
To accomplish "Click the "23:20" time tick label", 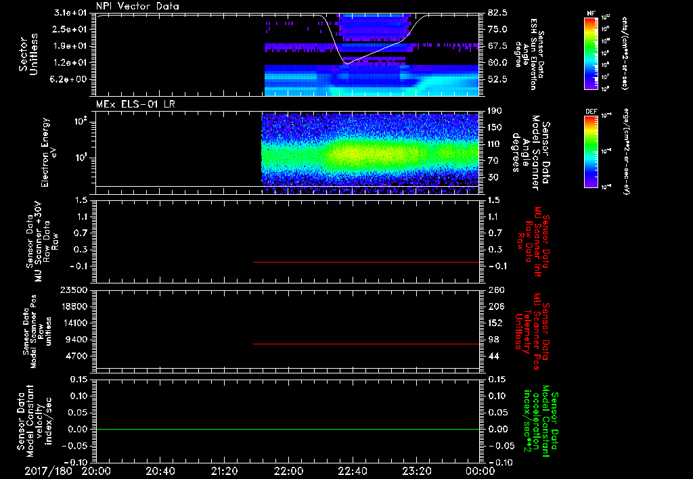I will [x=416, y=471].
